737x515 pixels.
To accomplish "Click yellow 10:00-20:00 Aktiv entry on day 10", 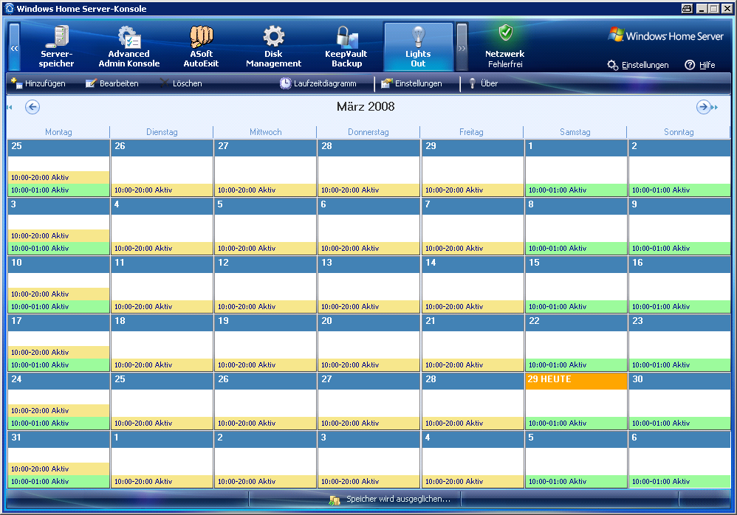I will (x=59, y=294).
